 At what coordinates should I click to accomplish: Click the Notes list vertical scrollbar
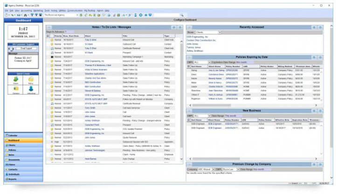click(x=181, y=96)
